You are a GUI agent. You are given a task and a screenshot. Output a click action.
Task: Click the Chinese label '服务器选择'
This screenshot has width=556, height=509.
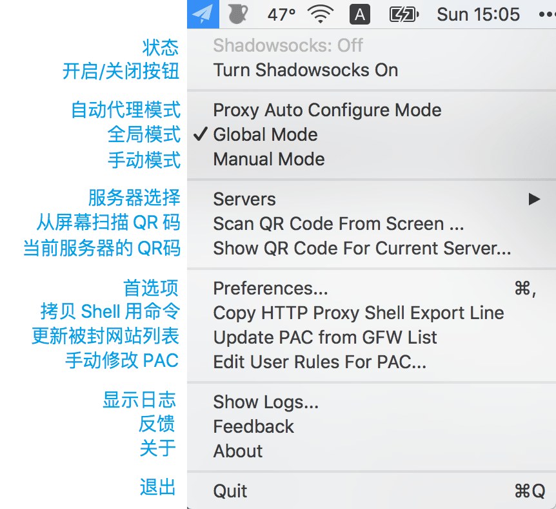point(134,198)
